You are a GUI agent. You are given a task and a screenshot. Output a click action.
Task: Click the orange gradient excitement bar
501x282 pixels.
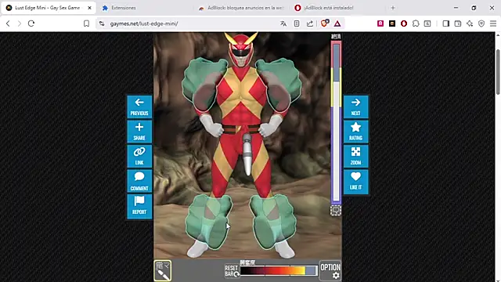(279, 271)
